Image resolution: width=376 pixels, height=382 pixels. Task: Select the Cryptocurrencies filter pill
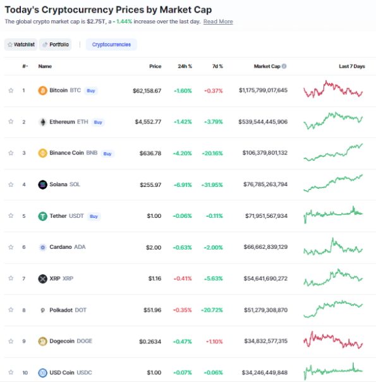pos(111,44)
